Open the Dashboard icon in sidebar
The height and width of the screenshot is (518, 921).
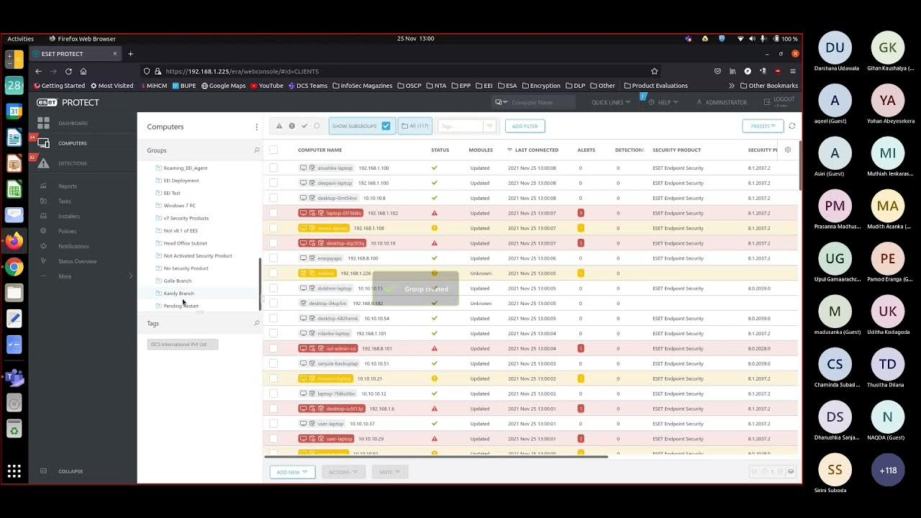point(43,123)
